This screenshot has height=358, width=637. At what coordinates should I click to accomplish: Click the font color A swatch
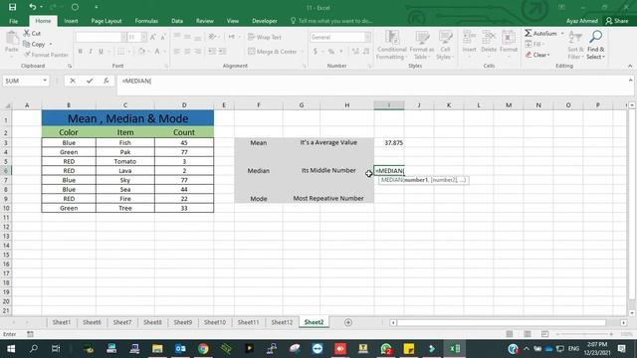[x=157, y=51]
